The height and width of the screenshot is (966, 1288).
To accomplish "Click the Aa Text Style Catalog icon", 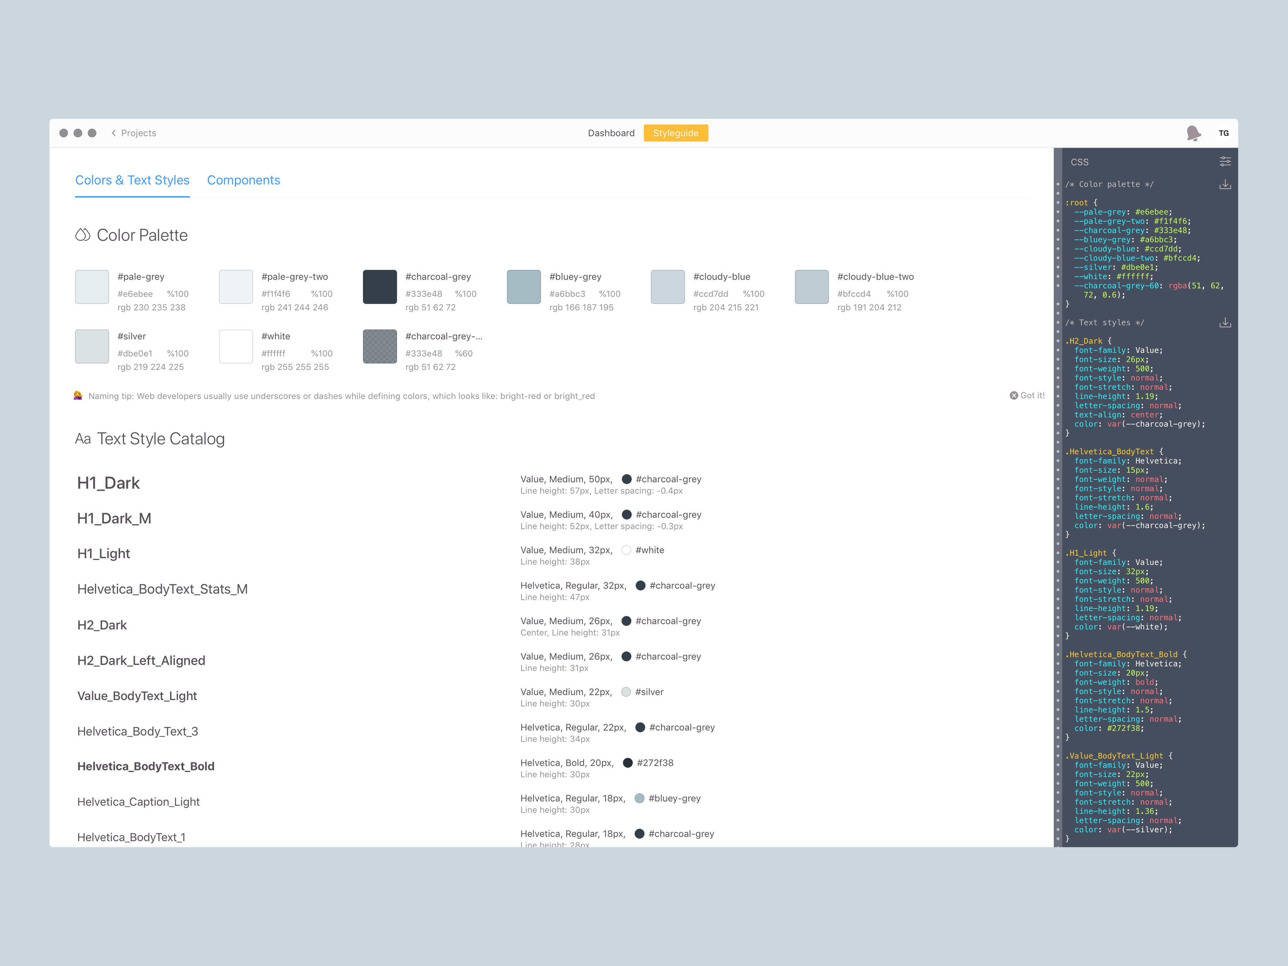I will coord(83,439).
